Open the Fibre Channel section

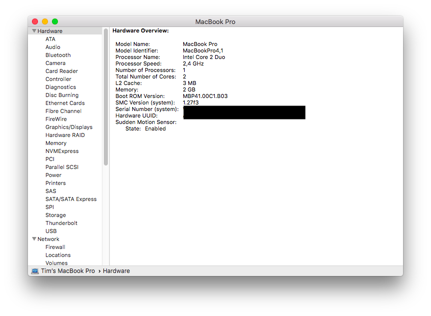click(63, 111)
